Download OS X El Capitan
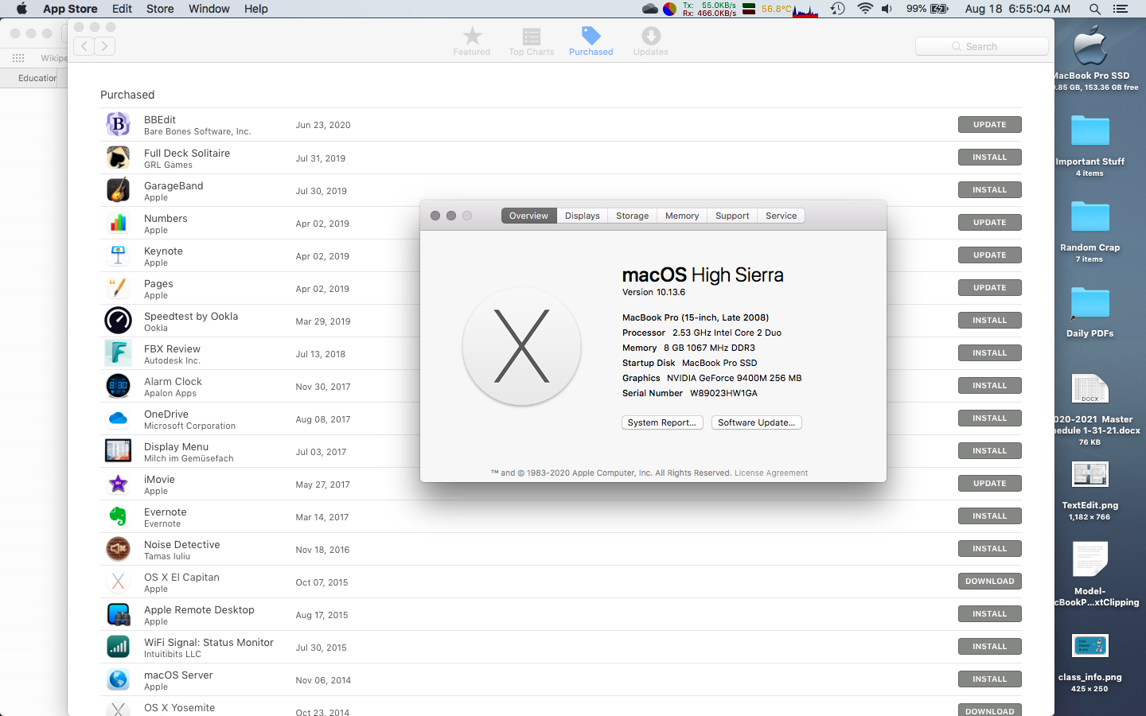Screen dimensions: 1146x716 click(990, 582)
